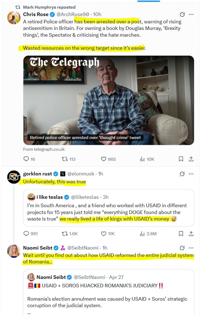This screenshot has width=209, height=315.
Task: Open the Telegraph article image card
Action: pyautogui.click(x=108, y=100)
